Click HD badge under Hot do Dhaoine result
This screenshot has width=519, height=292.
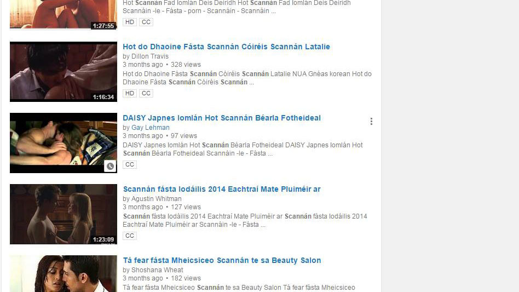[129, 93]
